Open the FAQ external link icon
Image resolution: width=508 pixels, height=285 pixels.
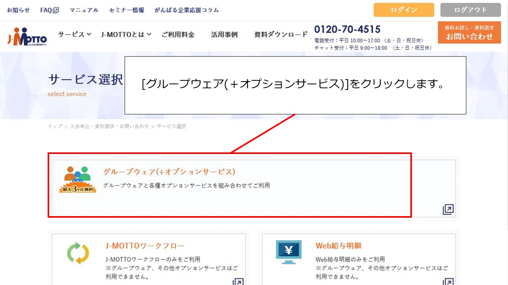tap(56, 10)
